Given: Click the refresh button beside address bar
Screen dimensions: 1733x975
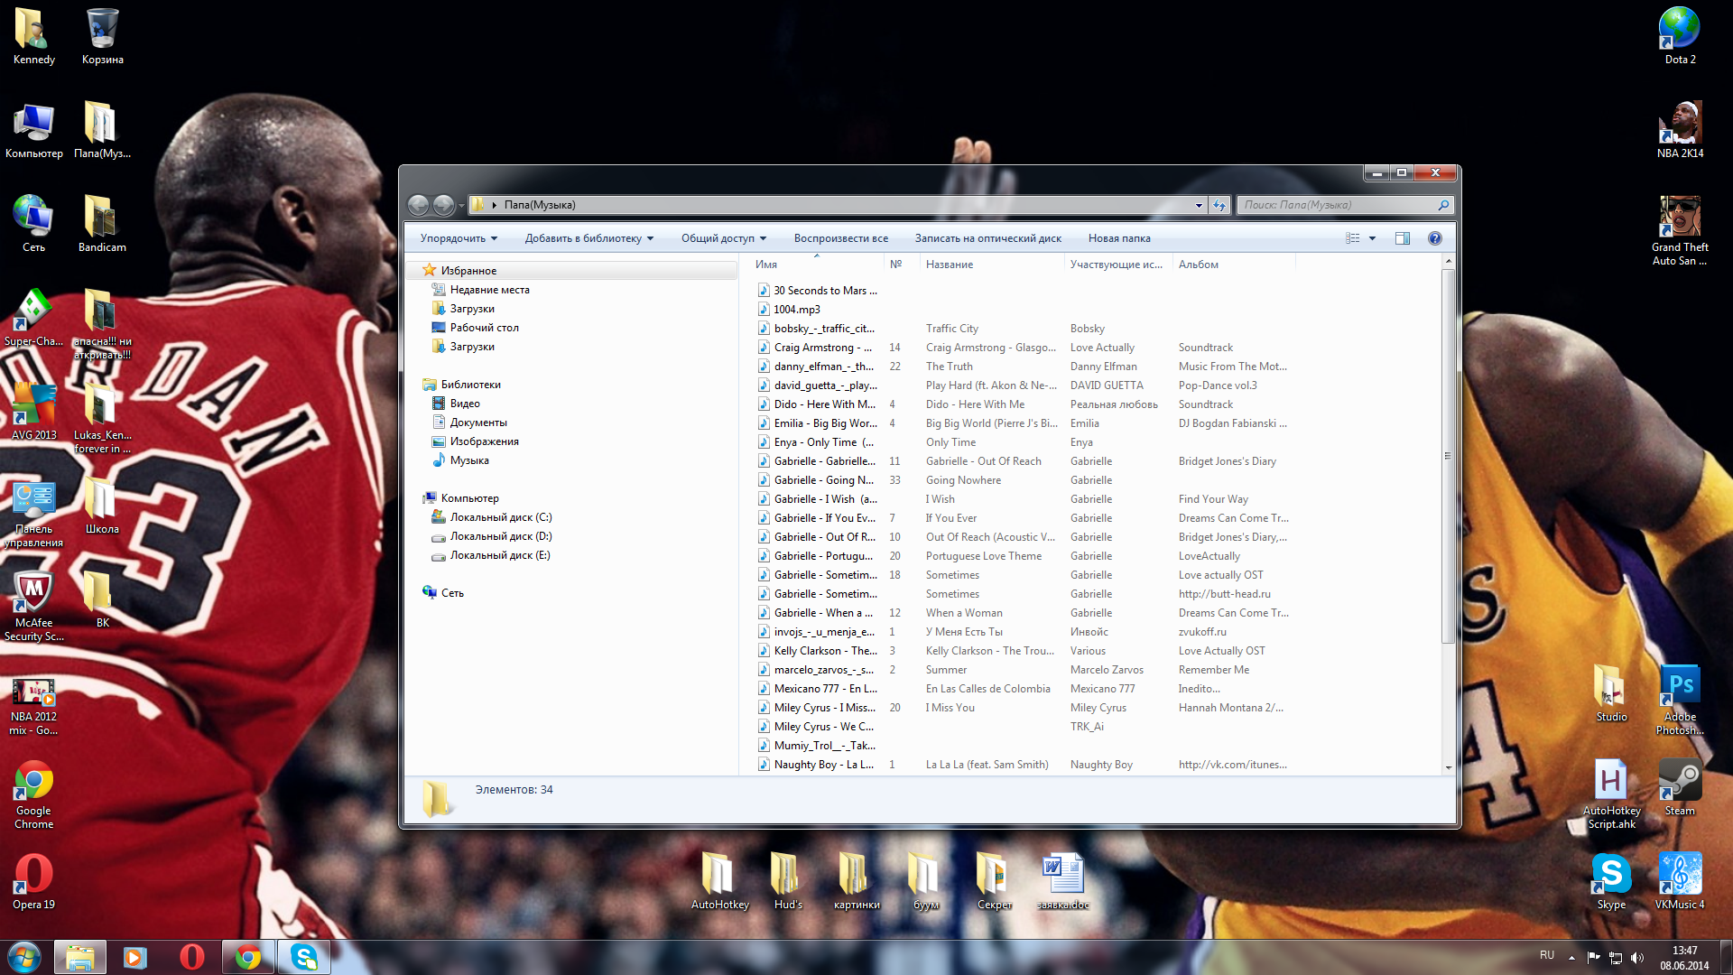Looking at the screenshot, I should [1219, 205].
